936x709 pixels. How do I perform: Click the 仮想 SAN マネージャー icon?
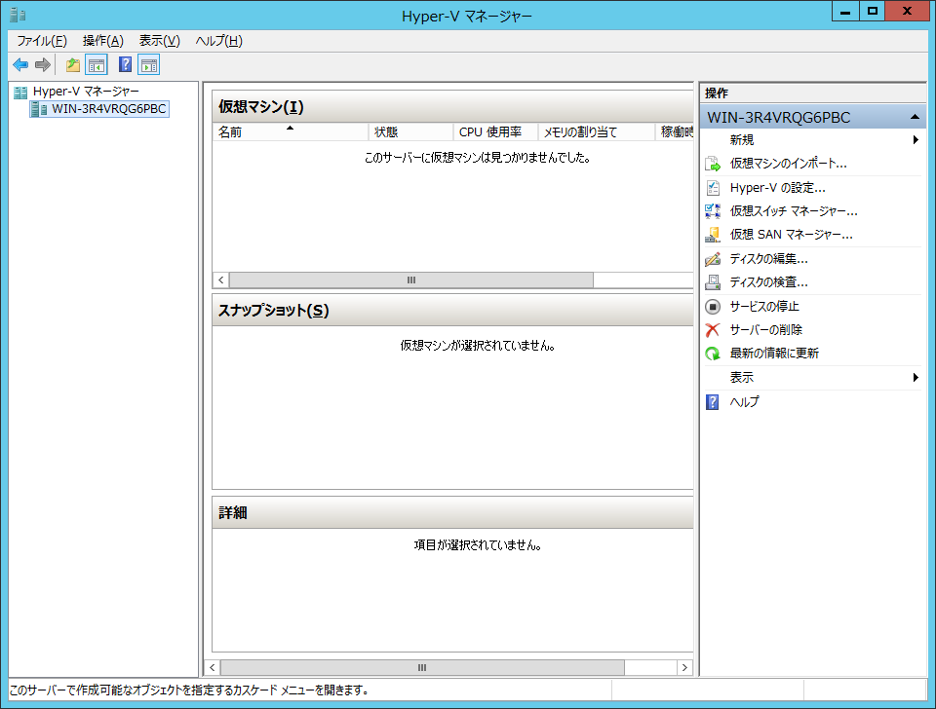point(713,235)
